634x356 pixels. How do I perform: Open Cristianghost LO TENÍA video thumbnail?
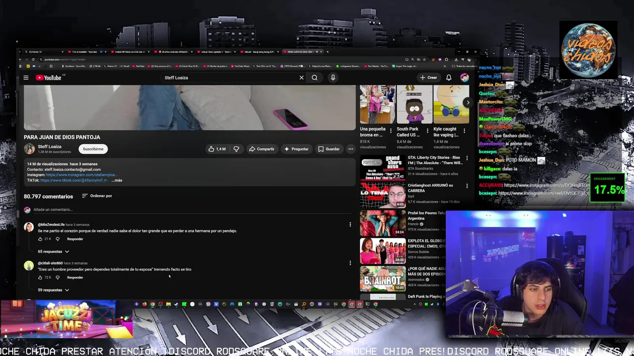click(382, 195)
